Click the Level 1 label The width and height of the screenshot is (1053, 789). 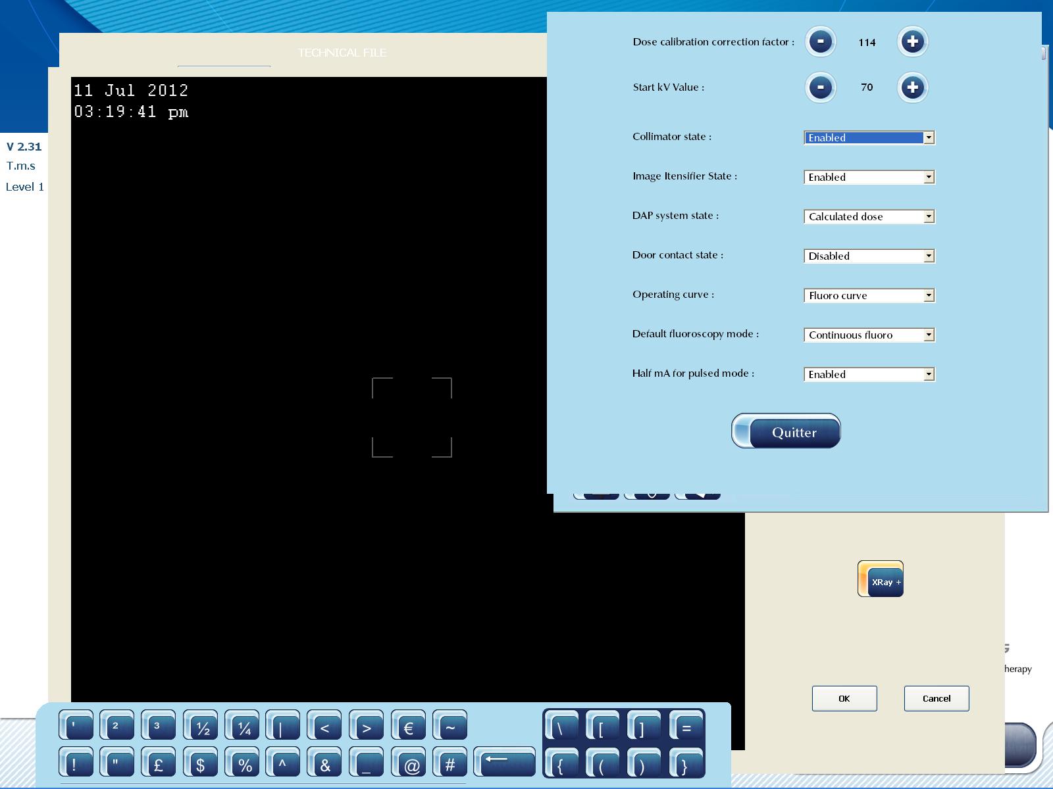pos(25,187)
